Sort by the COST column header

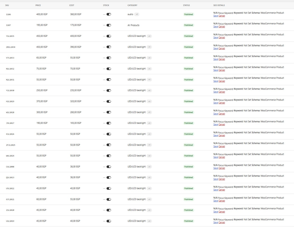tap(72, 5)
